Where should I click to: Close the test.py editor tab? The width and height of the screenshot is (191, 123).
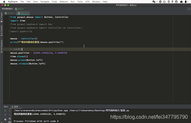[15, 13]
